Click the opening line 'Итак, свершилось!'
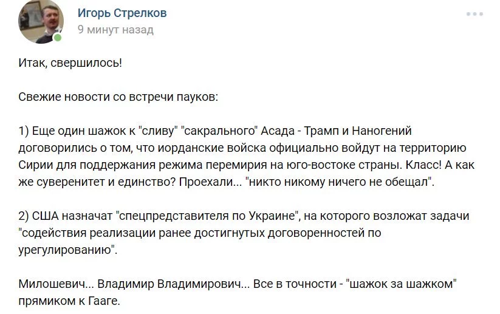This screenshot has width=500, height=314. click(70, 63)
